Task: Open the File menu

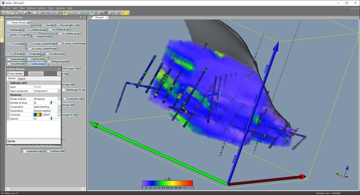Action: (x=8, y=8)
